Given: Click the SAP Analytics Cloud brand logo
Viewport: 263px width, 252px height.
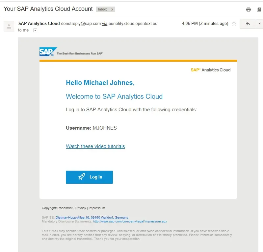Looking at the screenshot, I should (211, 70).
